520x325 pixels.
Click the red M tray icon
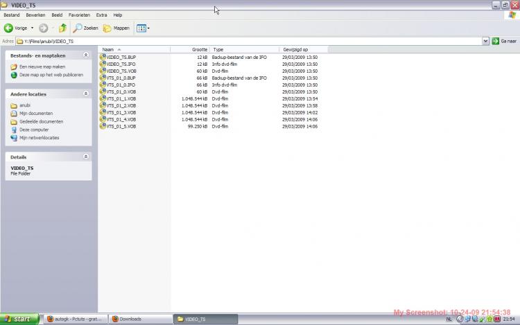(x=497, y=319)
